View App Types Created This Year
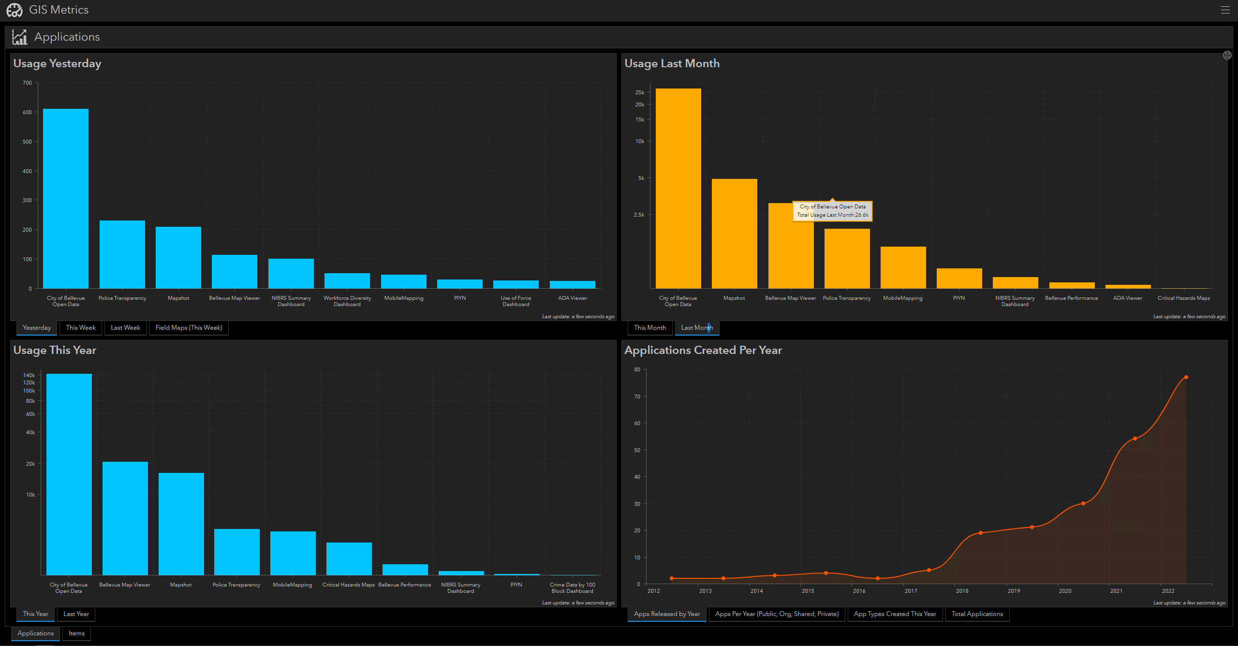This screenshot has height=646, width=1238. [895, 614]
